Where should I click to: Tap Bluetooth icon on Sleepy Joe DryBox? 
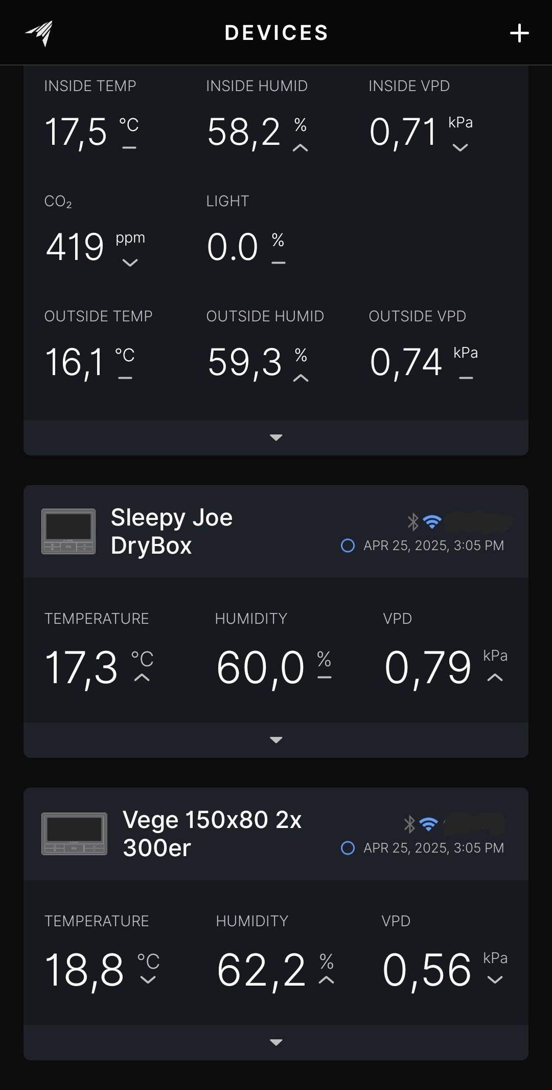tap(412, 521)
